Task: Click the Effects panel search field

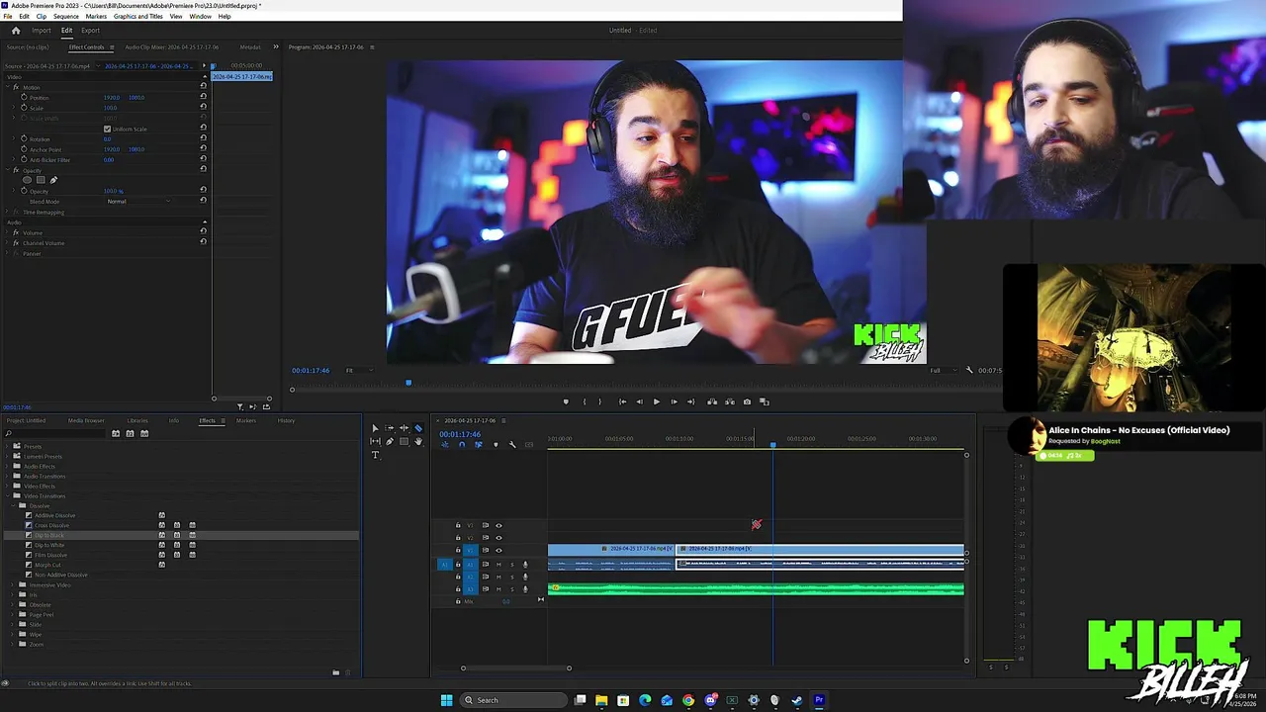Action: pos(54,433)
